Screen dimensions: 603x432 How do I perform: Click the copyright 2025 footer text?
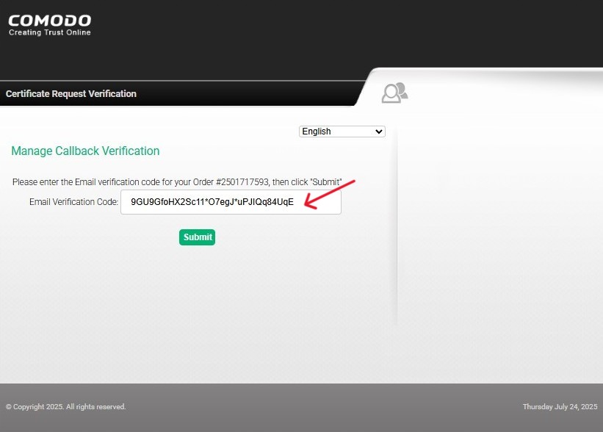click(x=66, y=406)
